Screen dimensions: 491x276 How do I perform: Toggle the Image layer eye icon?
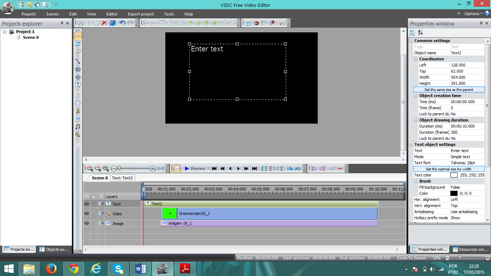pyautogui.click(x=87, y=223)
